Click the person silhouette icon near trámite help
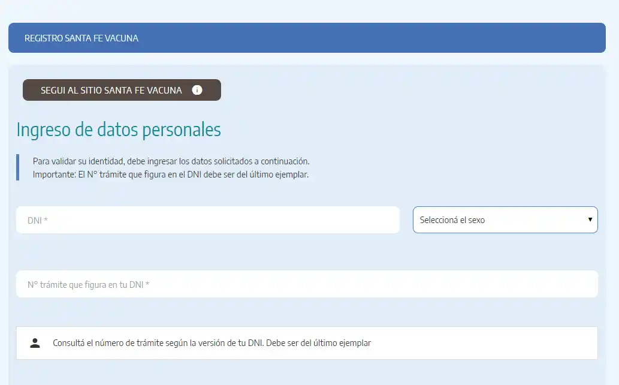Viewport: 619px width, 385px height. point(34,342)
